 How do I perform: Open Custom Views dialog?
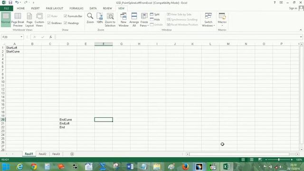39,19
